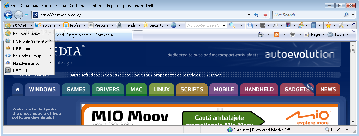359x136 pixels.
Task: Click the Live Search magnifier icon
Action: tap(346, 15)
